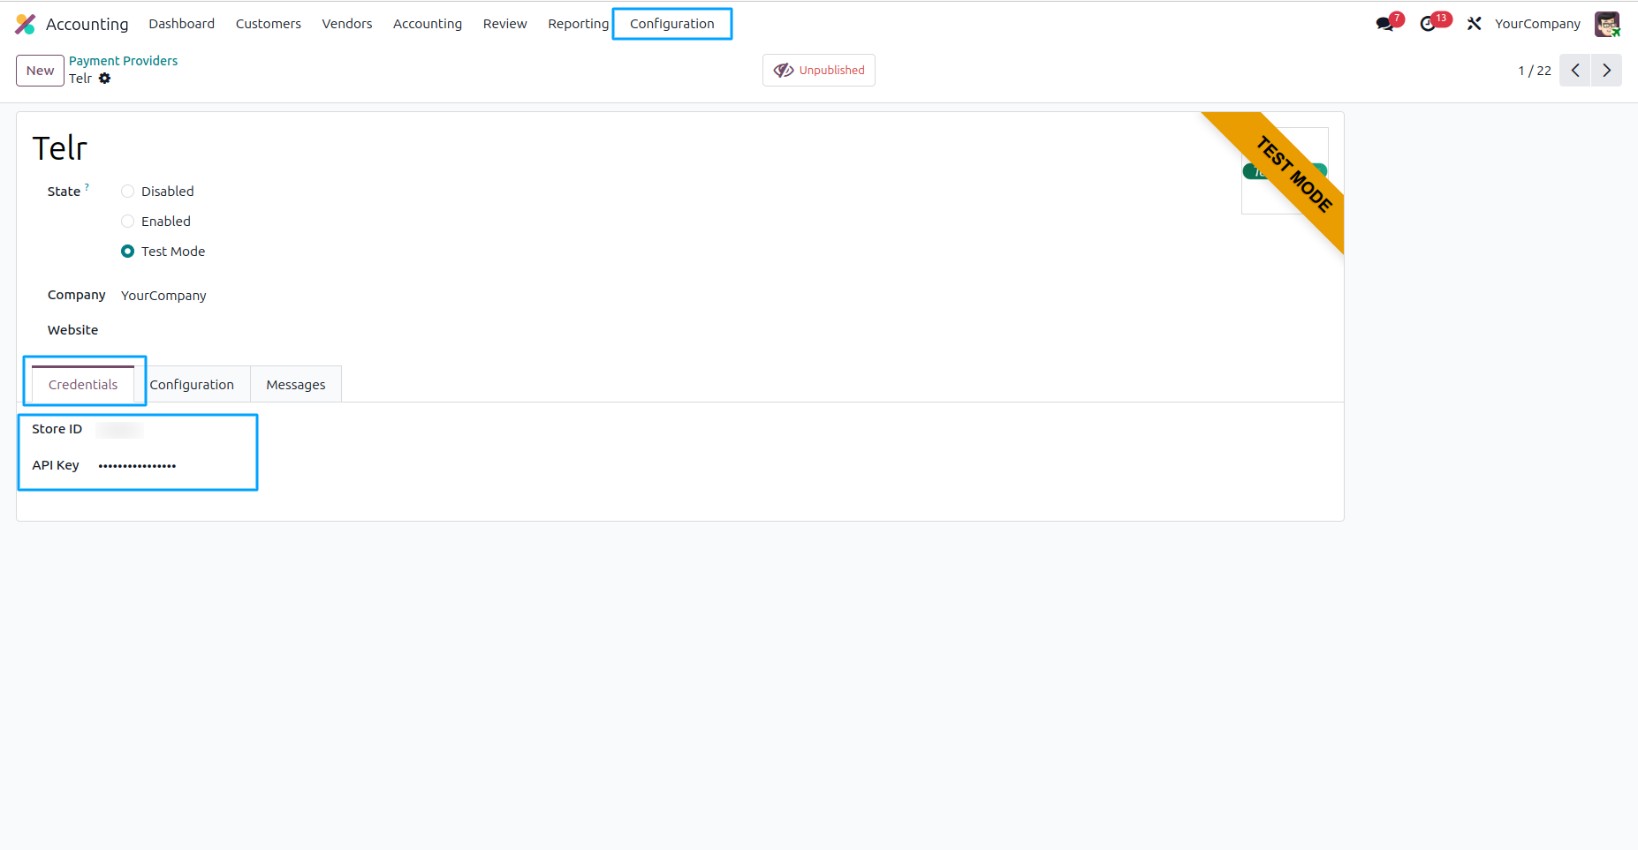The width and height of the screenshot is (1638, 850).
Task: Click the Telr provider logo thumbnail
Action: point(1285,170)
